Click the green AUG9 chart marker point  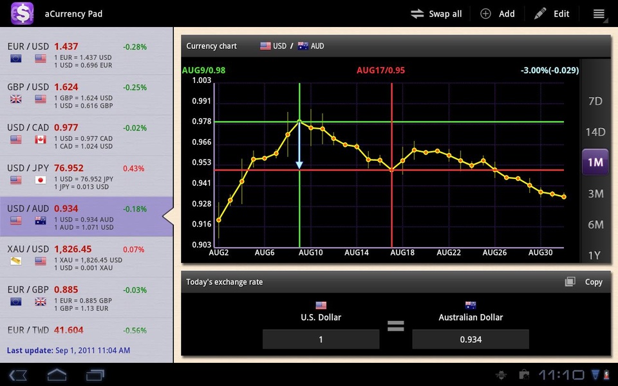(x=299, y=122)
